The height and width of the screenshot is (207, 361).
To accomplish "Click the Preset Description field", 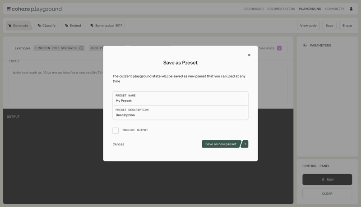I will [x=180, y=113].
